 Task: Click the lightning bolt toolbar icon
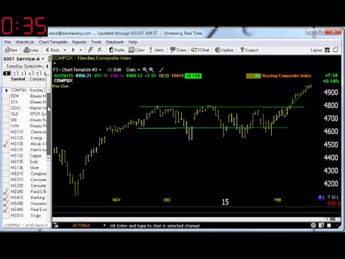[91, 50]
